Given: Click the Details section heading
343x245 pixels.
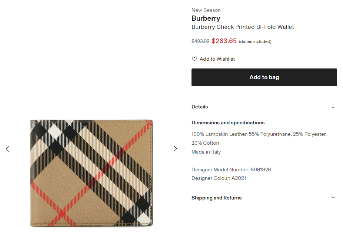Looking at the screenshot, I should click(200, 107).
